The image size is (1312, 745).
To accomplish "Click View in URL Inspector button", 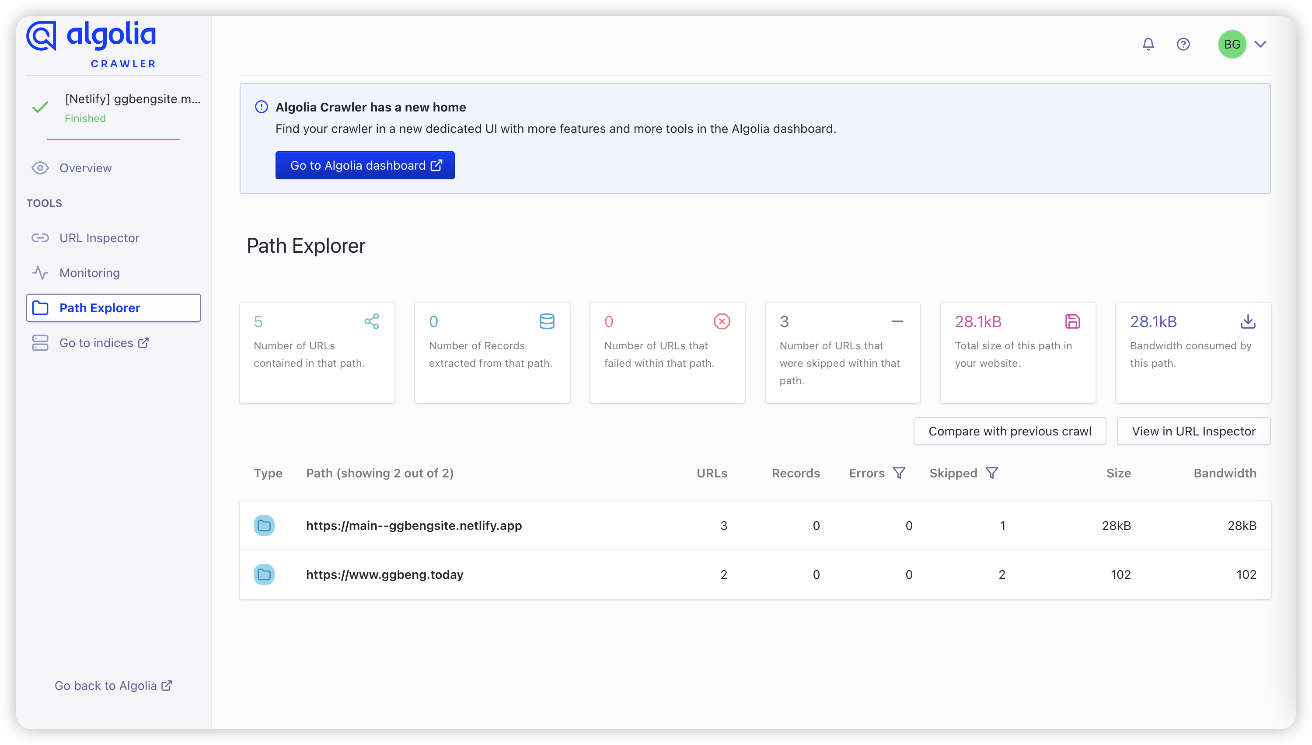I will 1193,431.
